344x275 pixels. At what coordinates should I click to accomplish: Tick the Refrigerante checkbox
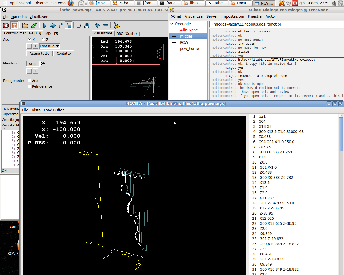(x=30, y=86)
